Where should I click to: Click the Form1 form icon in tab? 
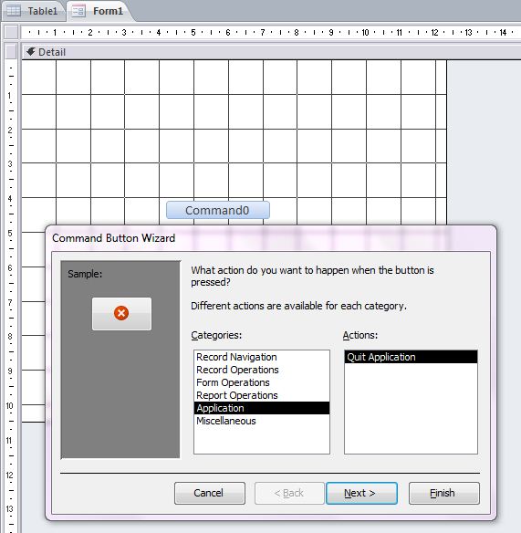pos(78,11)
